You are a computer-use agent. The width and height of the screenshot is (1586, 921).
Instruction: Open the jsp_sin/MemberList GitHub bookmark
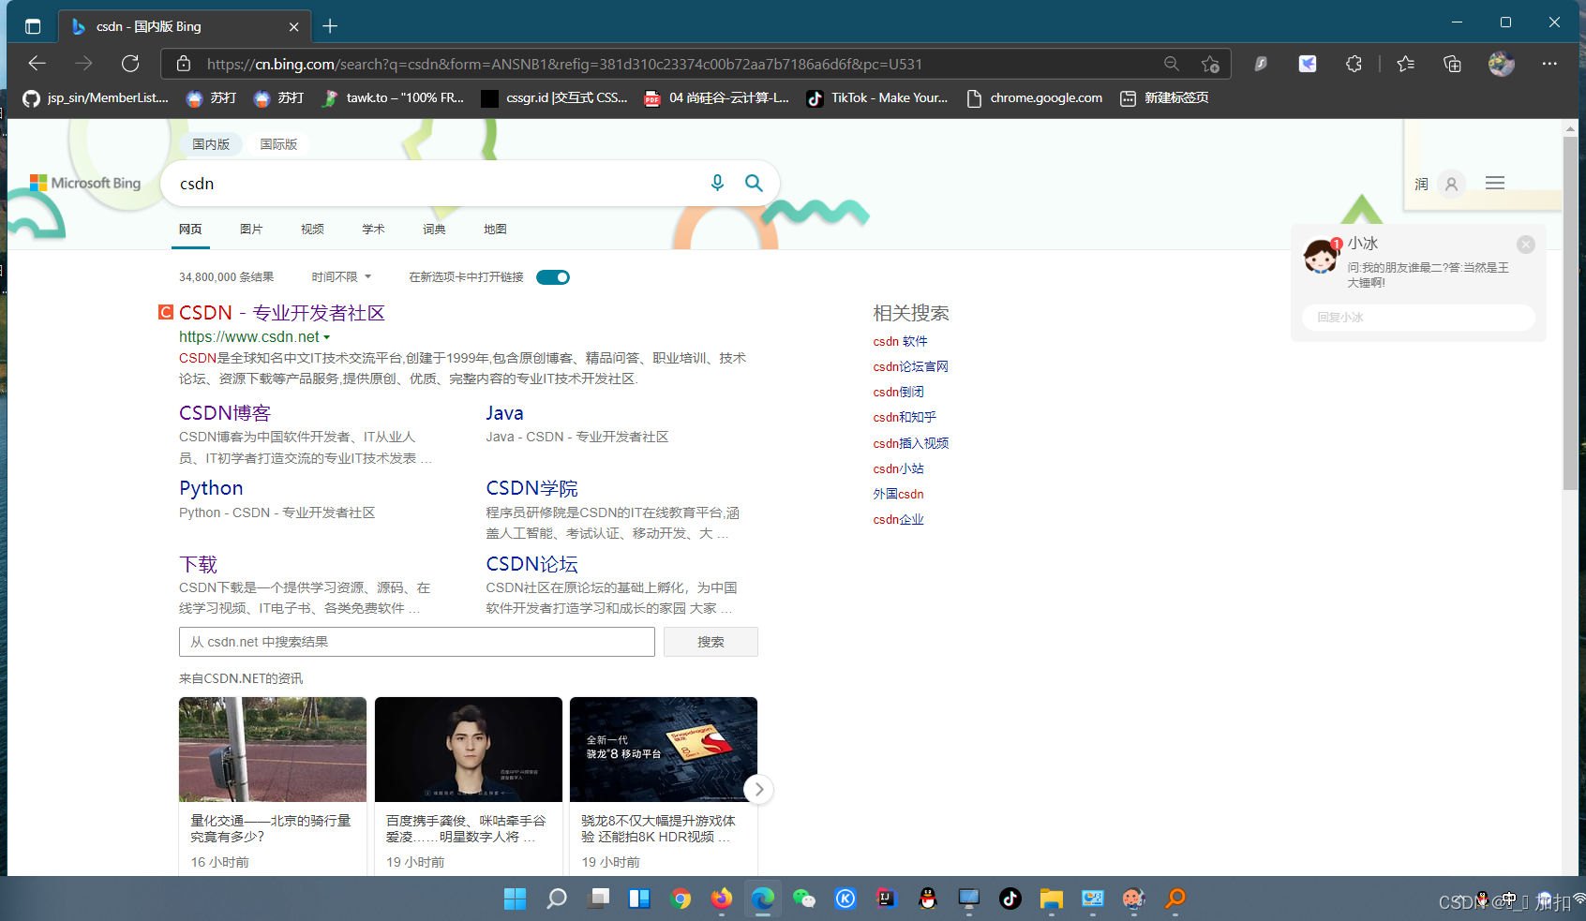coord(96,97)
